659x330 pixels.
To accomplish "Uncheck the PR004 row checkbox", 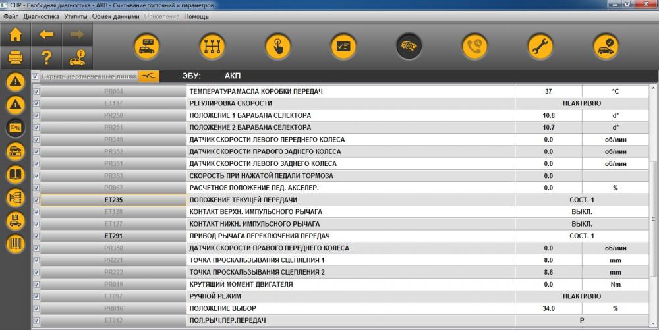I will [36, 91].
